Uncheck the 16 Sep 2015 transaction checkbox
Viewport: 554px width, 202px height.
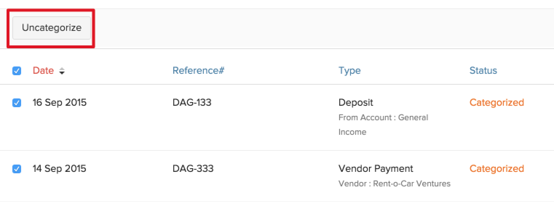pyautogui.click(x=17, y=103)
